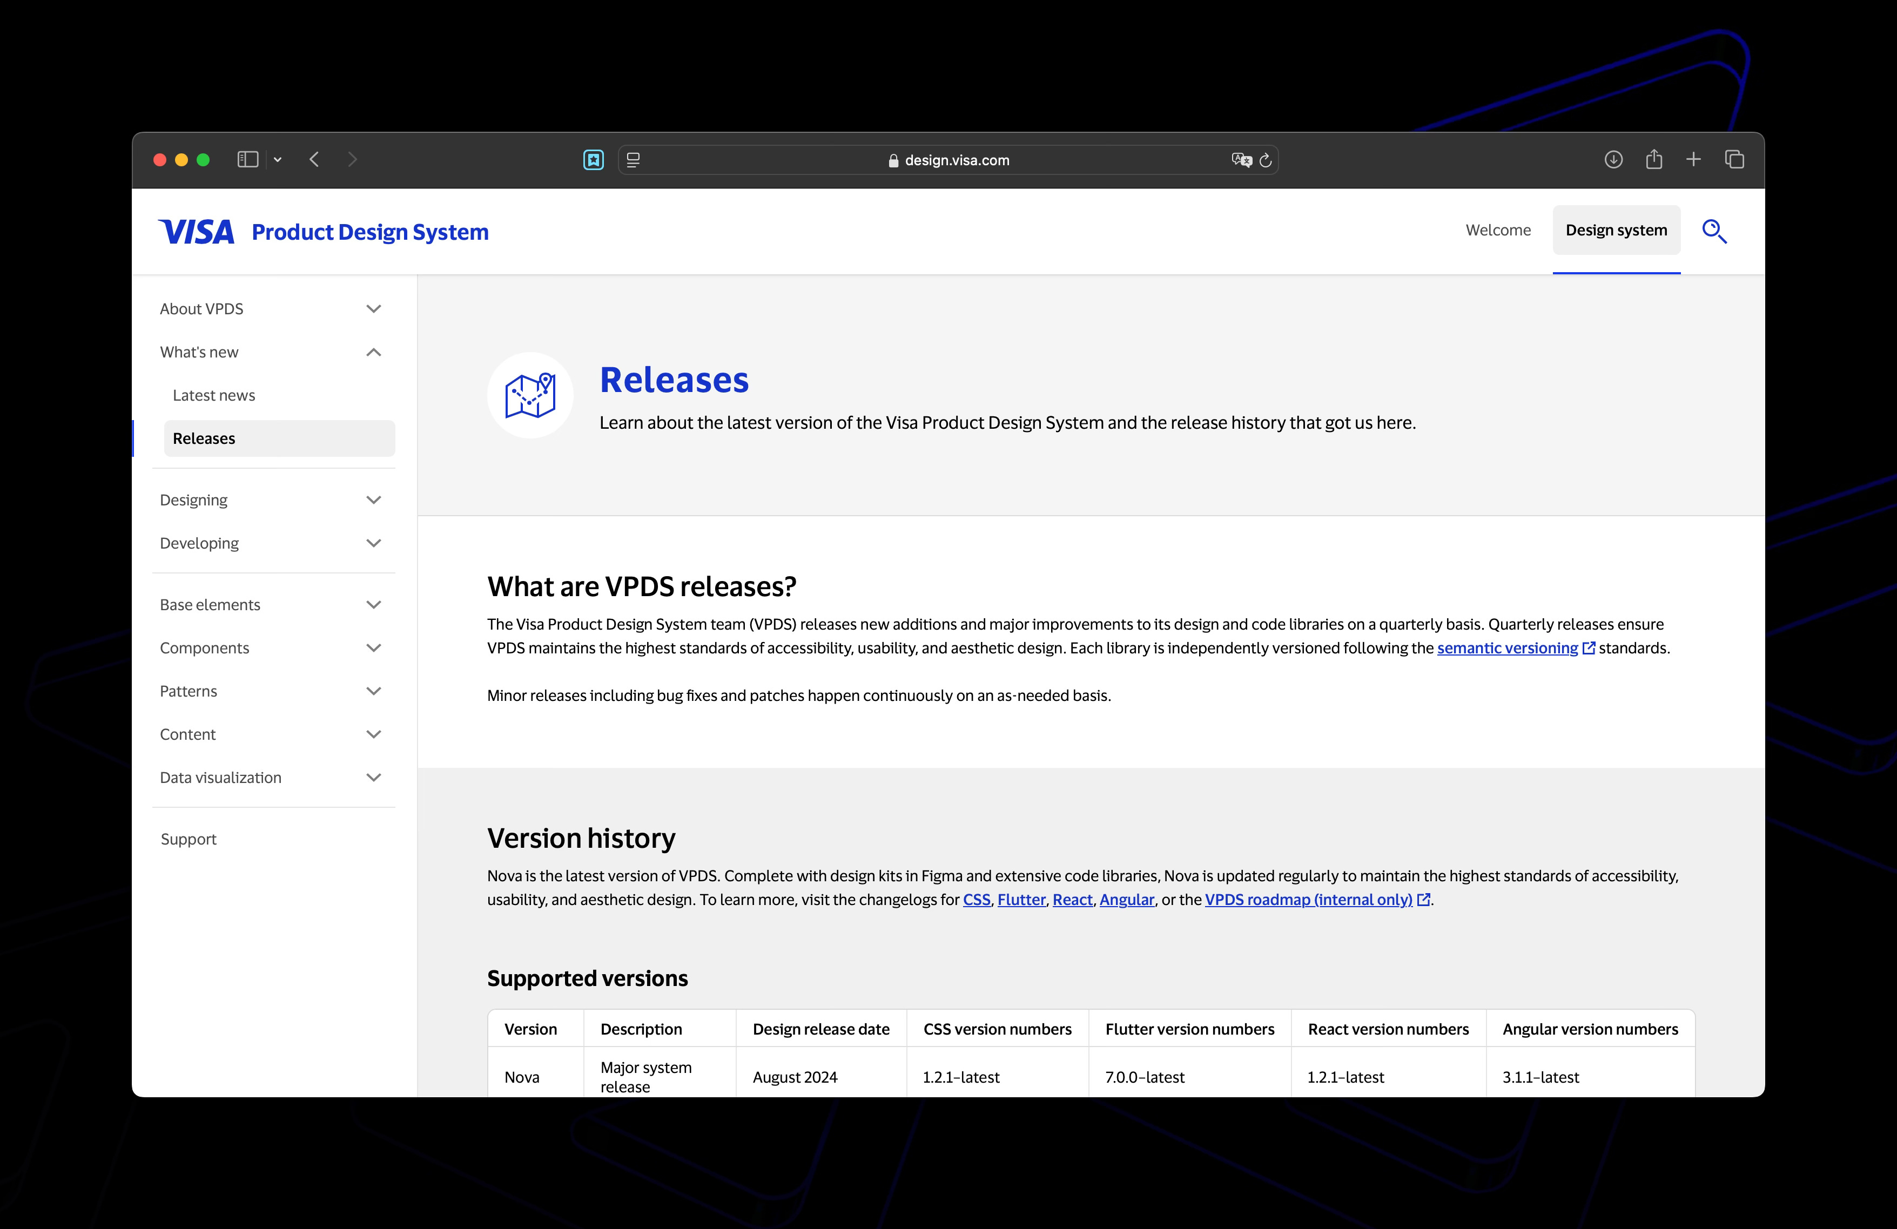
Task: Click the Releases page heading
Action: [x=674, y=380]
